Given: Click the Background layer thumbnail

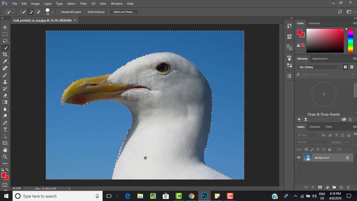Looking at the screenshot, I should 308,158.
